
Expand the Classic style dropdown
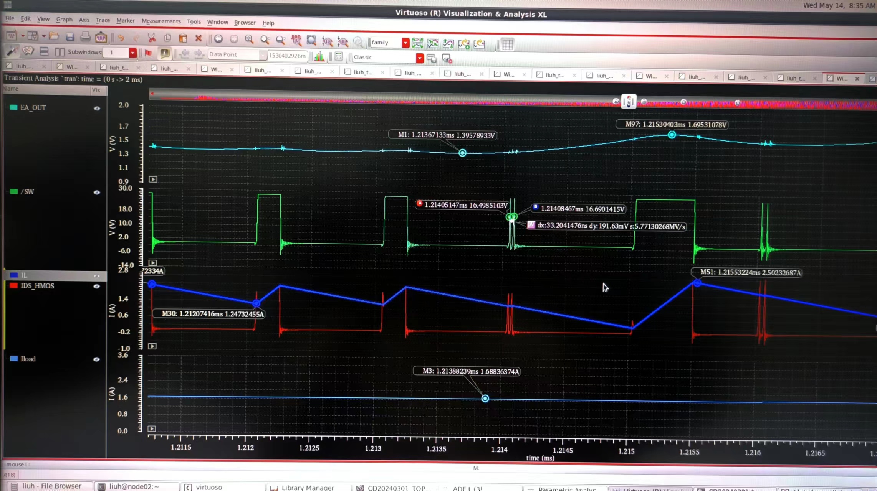click(419, 58)
